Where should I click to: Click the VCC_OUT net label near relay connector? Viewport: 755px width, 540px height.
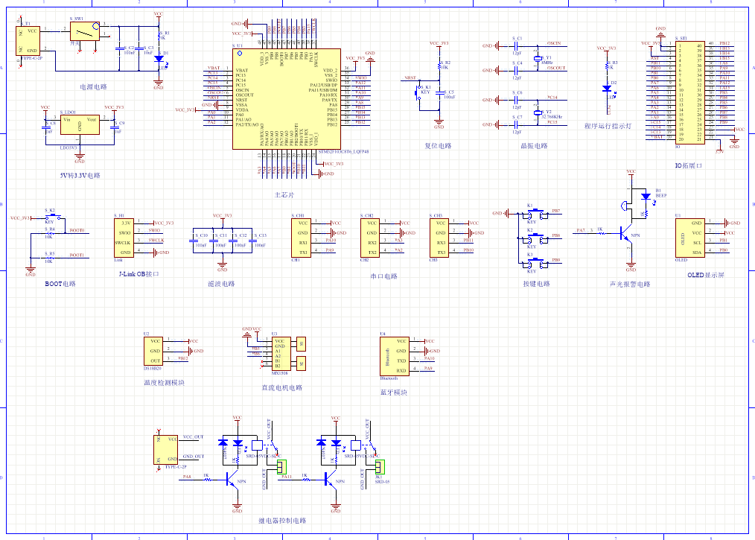coord(193,437)
